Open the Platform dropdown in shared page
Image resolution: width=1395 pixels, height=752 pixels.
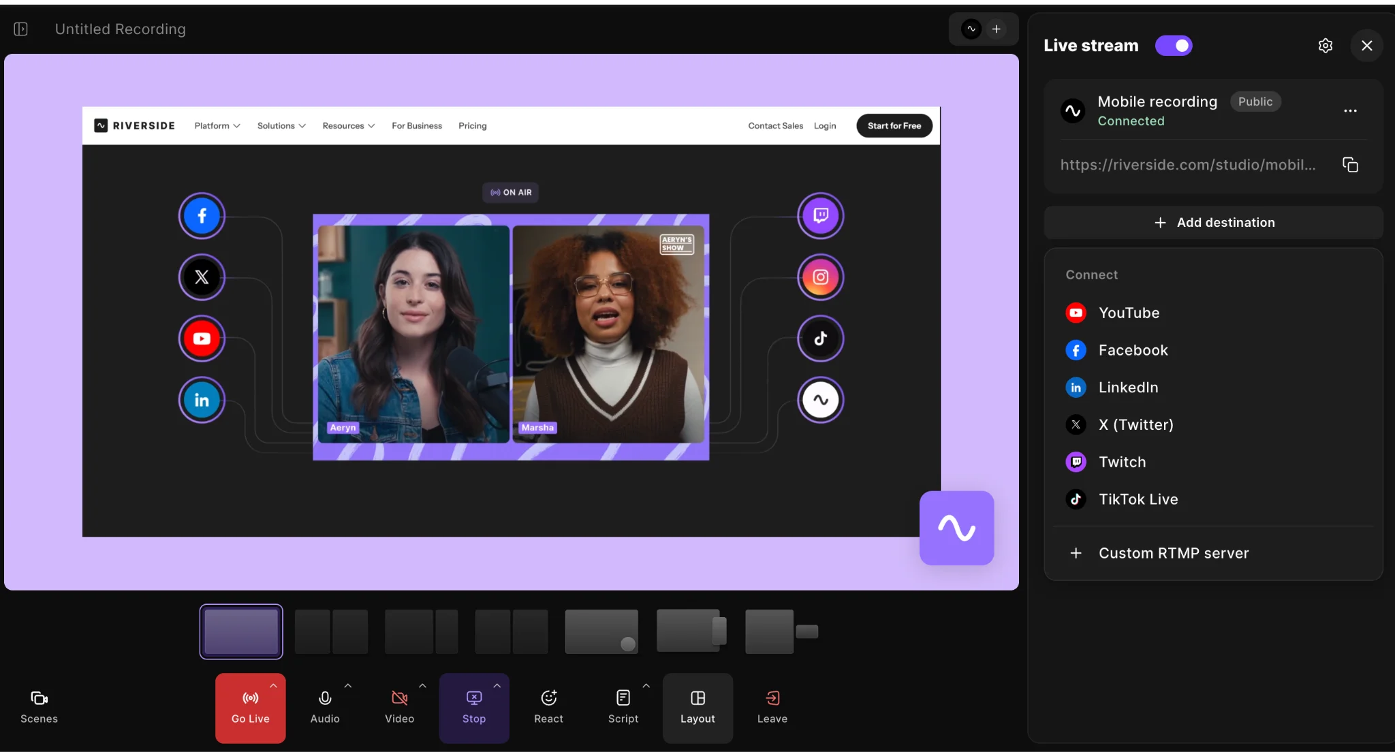point(217,126)
